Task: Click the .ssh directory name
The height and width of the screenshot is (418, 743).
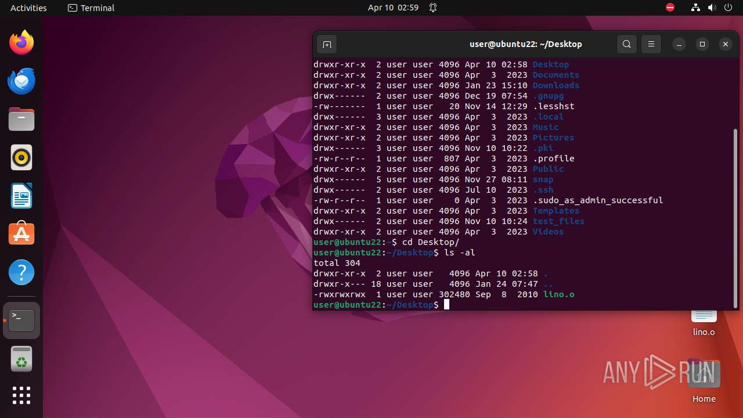Action: point(543,190)
